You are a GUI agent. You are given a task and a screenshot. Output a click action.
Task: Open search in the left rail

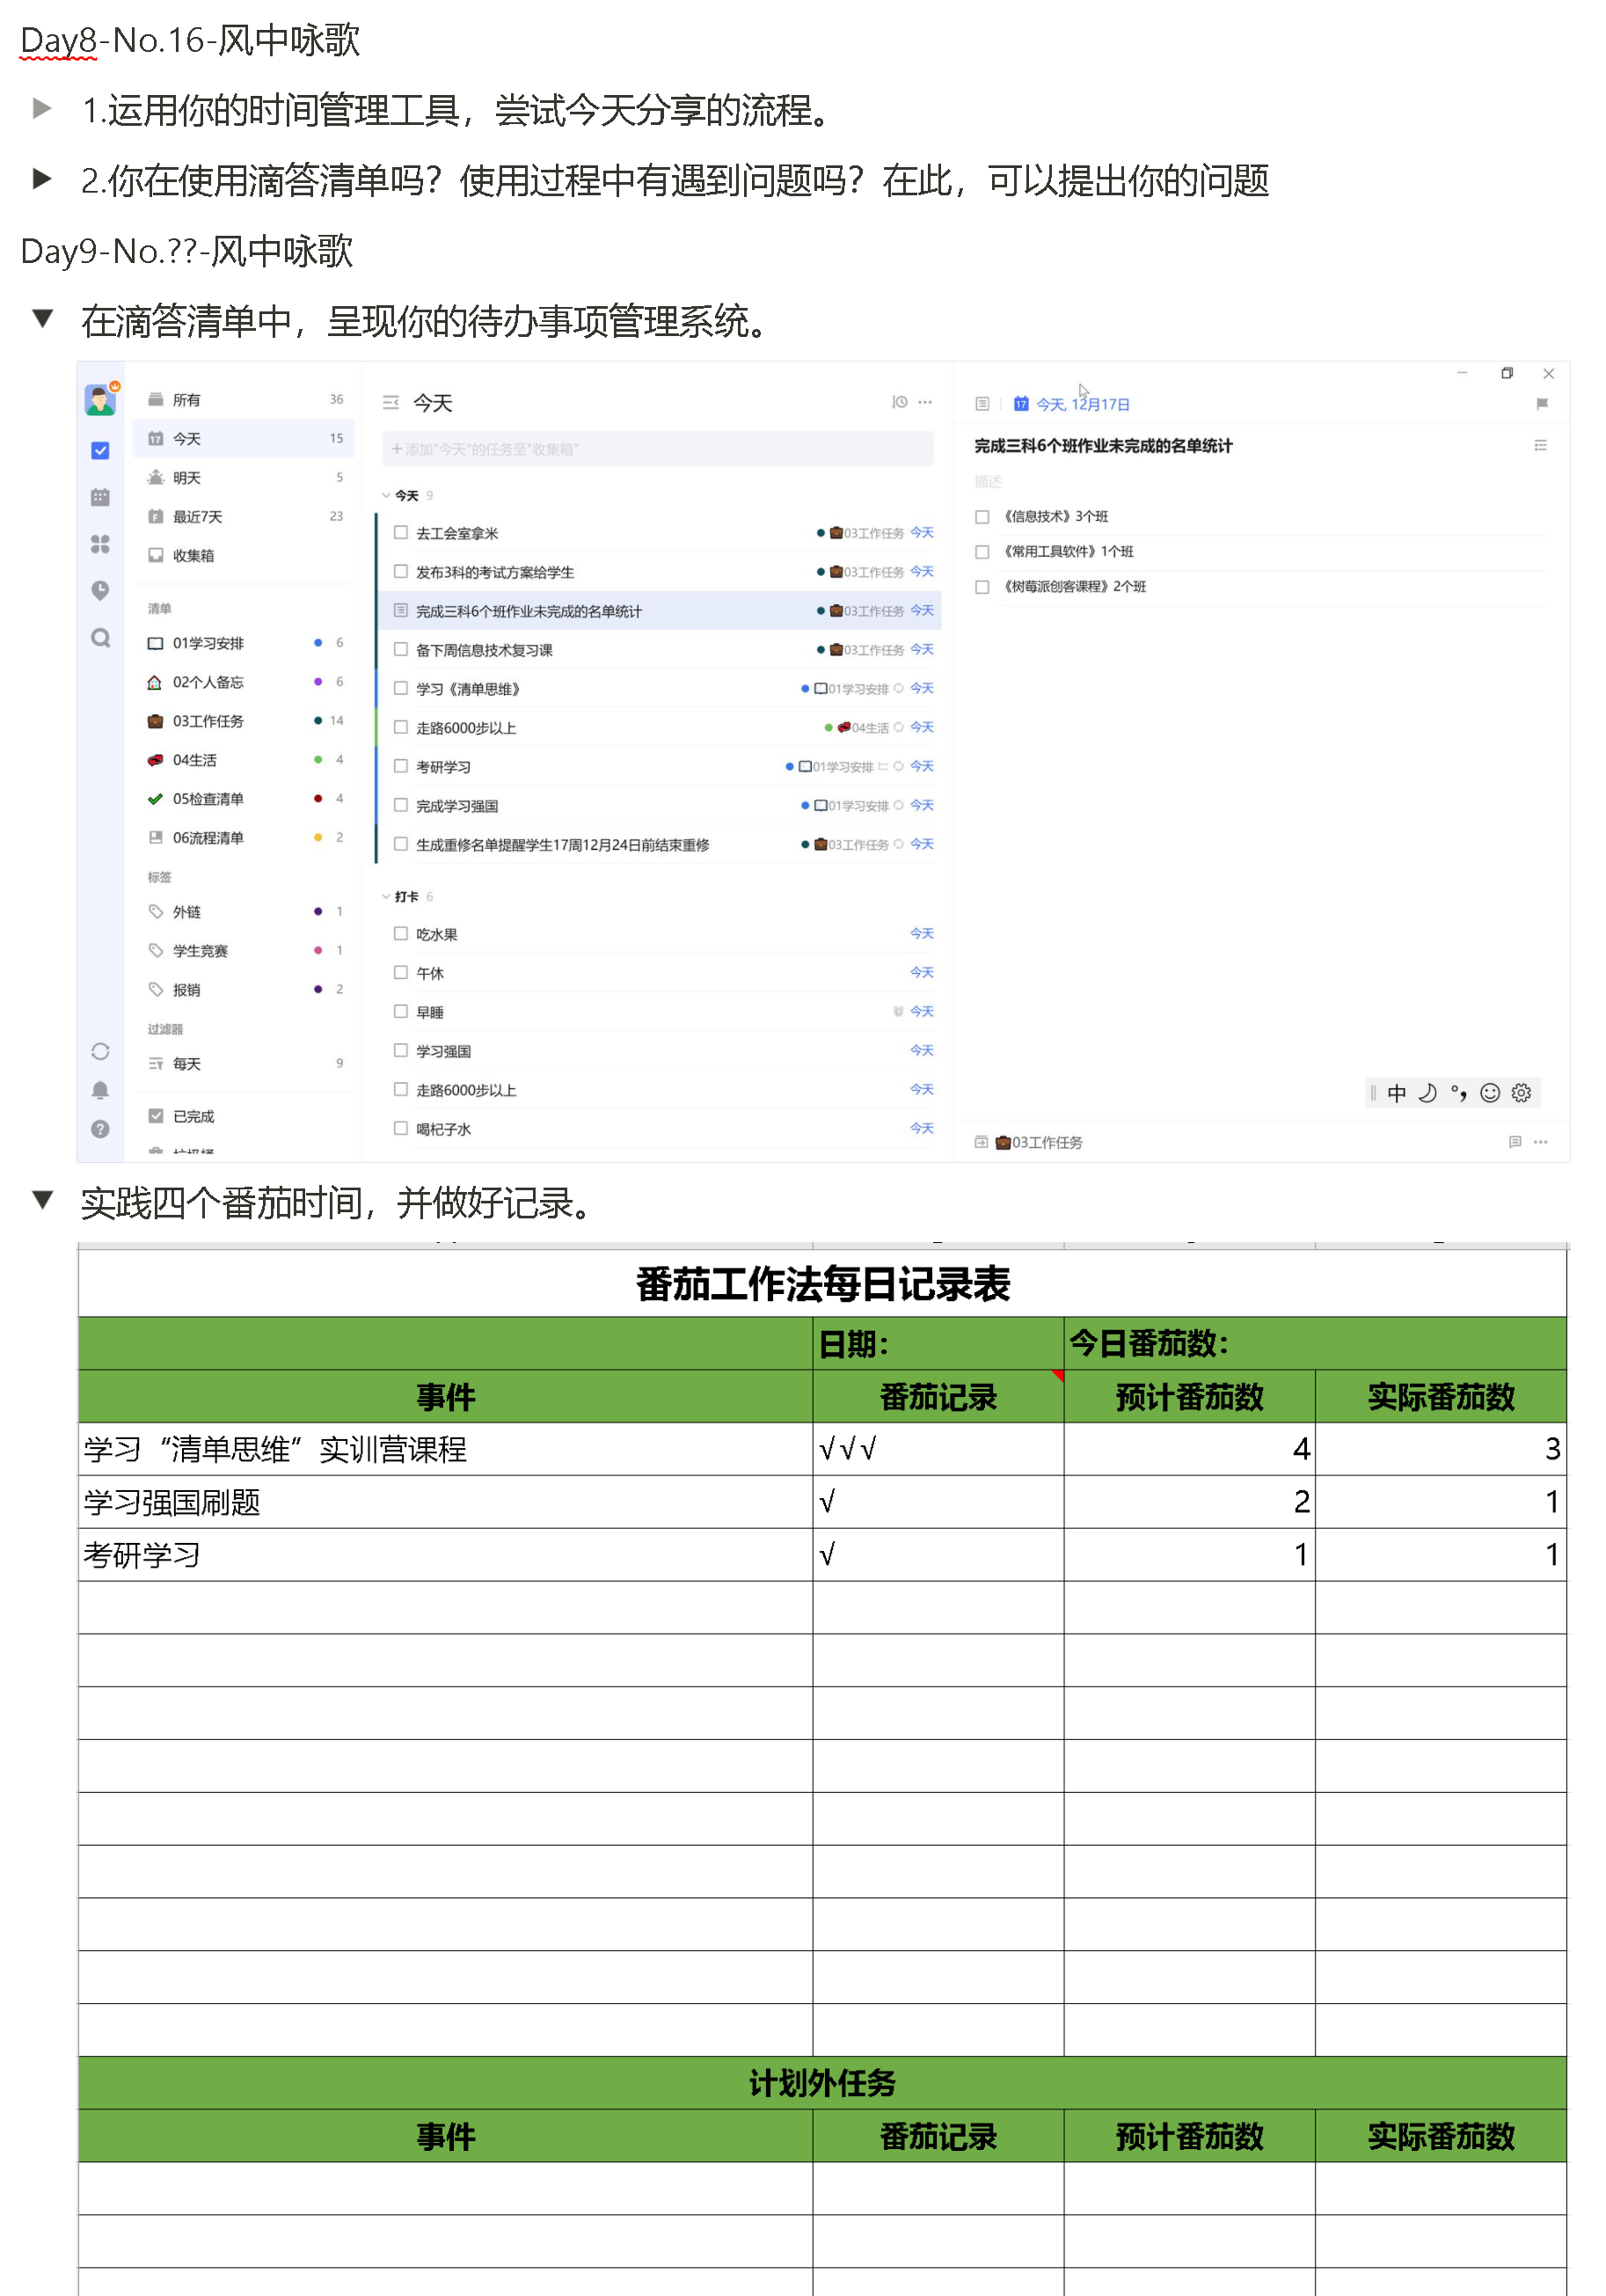tap(100, 638)
